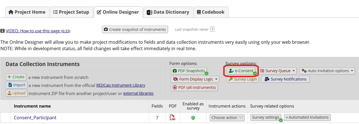The width and height of the screenshot is (359, 124).
Task: Click the 'Data Collection Instruments' heading
Action: click(43, 64)
